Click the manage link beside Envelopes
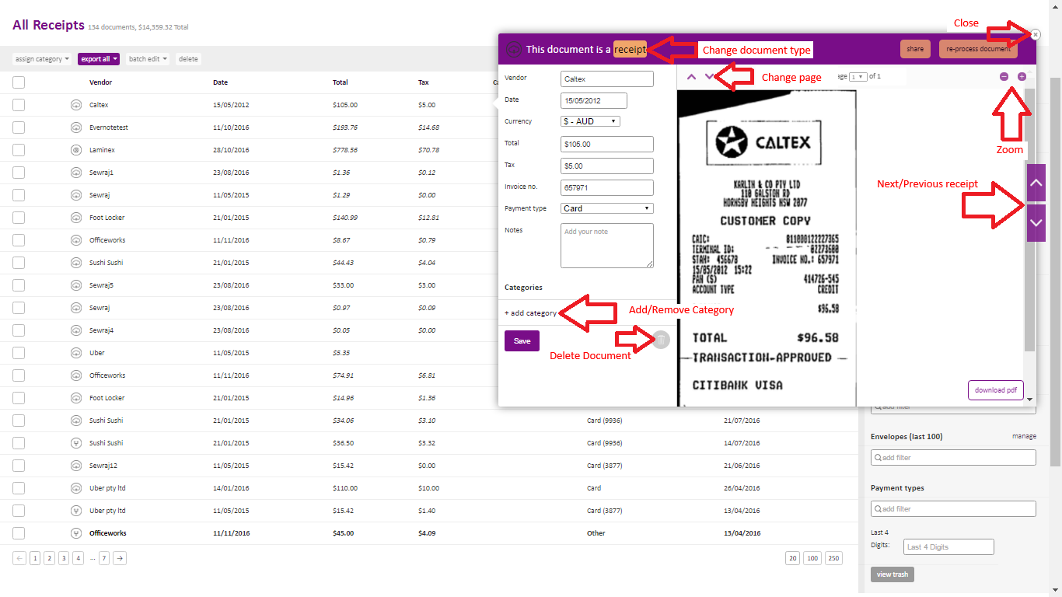Viewport: 1062px width, 597px height. pos(1024,437)
